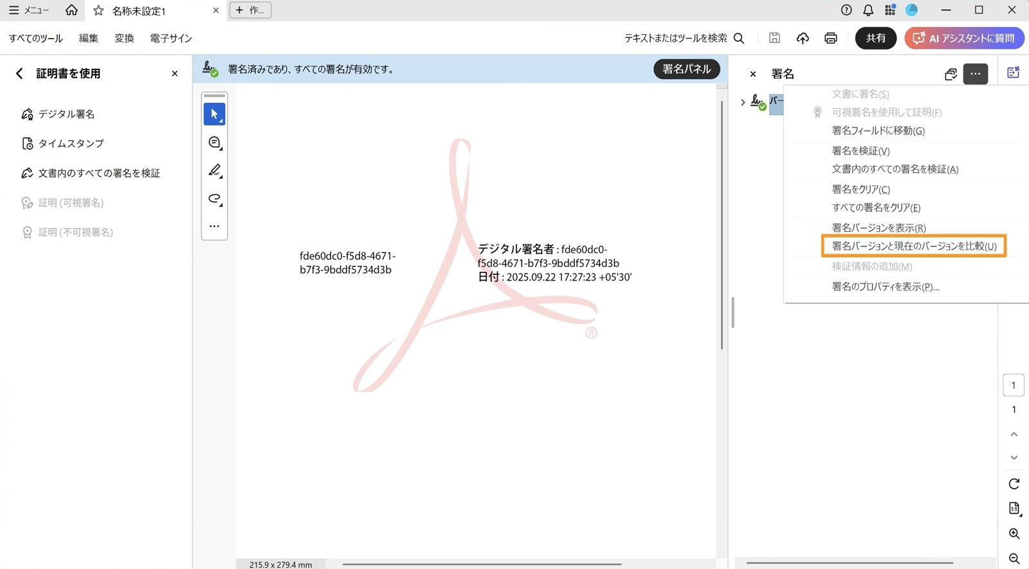Close the 署名 signature panel

[753, 74]
